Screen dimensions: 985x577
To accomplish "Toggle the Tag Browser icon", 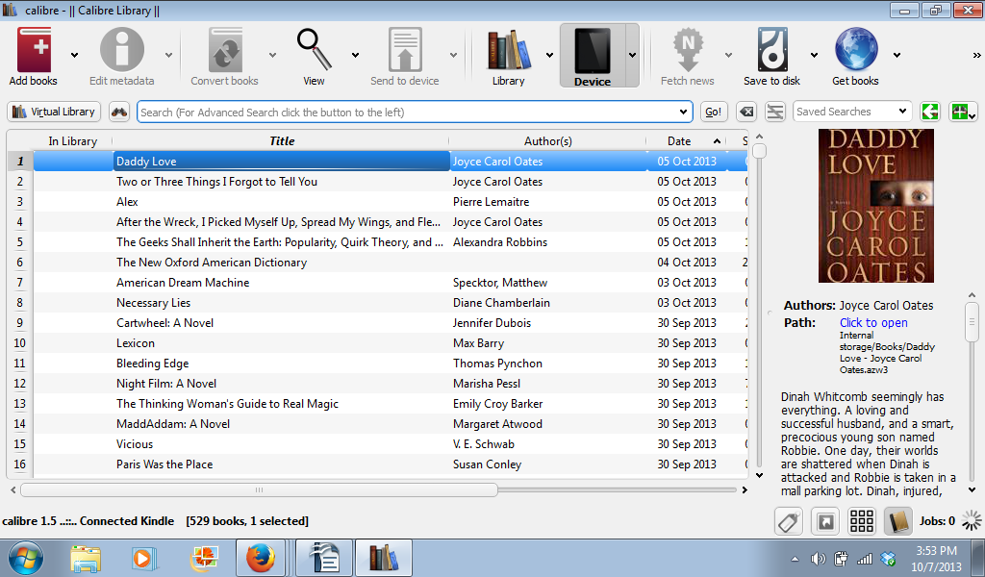I will pos(789,521).
